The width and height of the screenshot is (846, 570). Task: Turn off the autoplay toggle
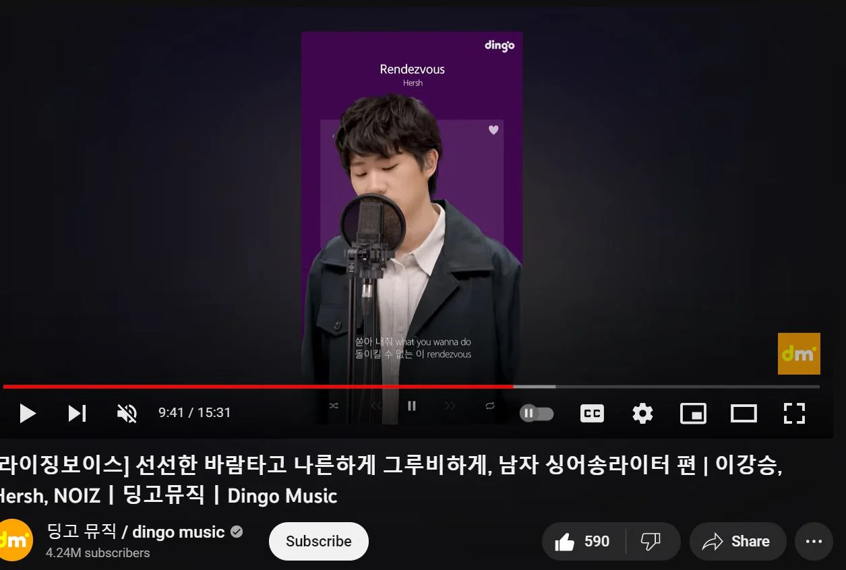tap(536, 413)
